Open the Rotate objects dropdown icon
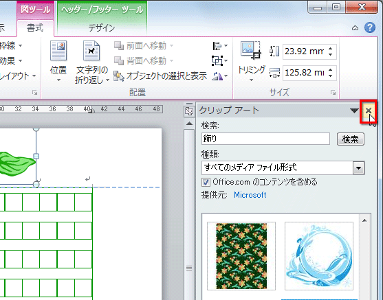The image size is (383, 300). click(x=219, y=76)
